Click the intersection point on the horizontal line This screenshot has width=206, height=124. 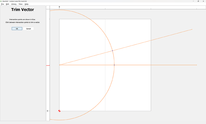coord(114,65)
